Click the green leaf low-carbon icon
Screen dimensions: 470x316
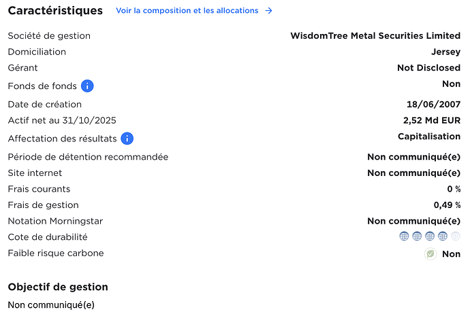click(430, 253)
